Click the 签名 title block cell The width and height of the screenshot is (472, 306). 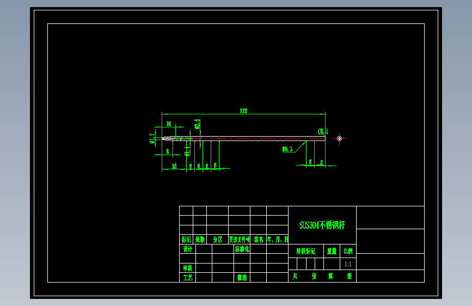coord(258,240)
